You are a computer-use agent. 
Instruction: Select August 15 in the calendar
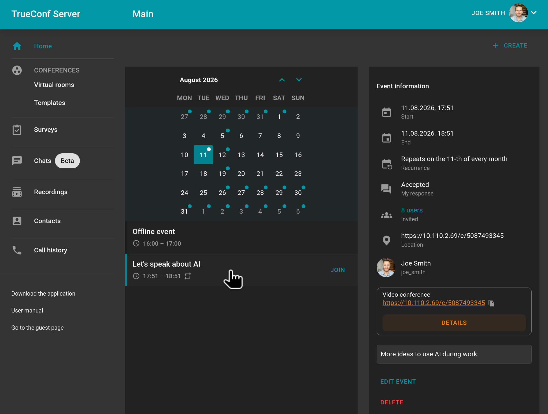pyautogui.click(x=279, y=155)
